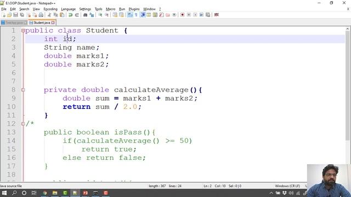Image resolution: width=351 pixels, height=197 pixels.
Task: Open Folder as Workspace icon
Action: coord(168,15)
